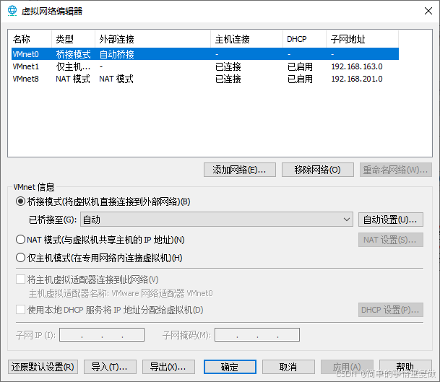
Task: Click 重命名网络(W)... button
Action: click(396, 170)
